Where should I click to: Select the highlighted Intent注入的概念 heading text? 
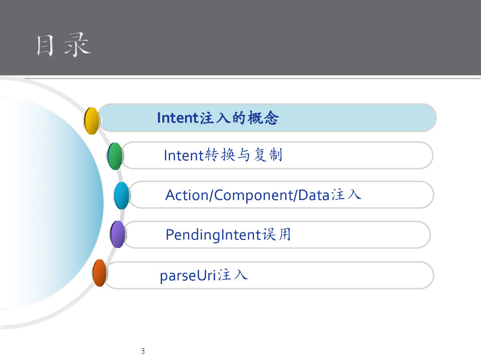coord(217,118)
